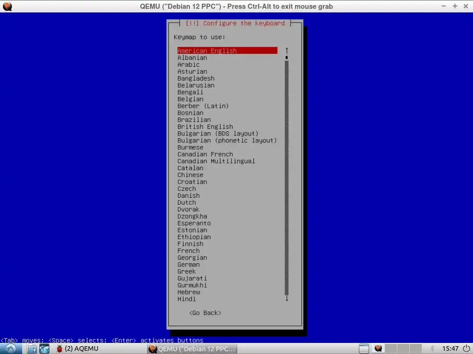This screenshot has height=354, width=473.
Task: Select American English keymap
Action: click(227, 51)
